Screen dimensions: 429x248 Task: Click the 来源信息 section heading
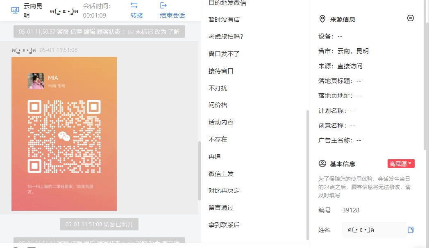pos(343,19)
